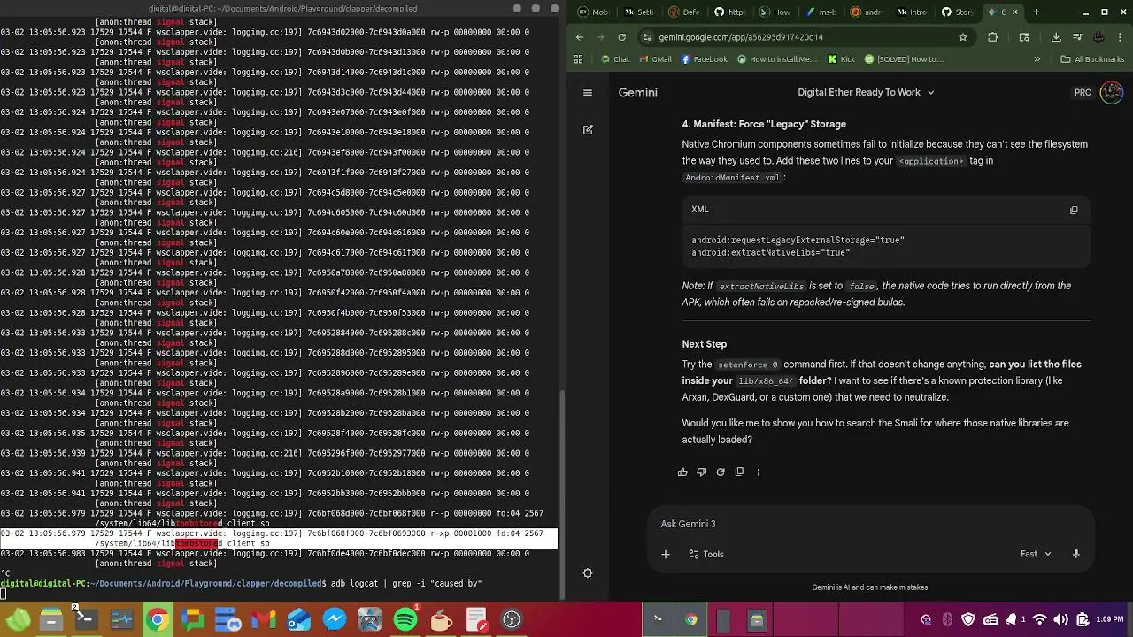Open OBS Studio from the dock
This screenshot has height=637, width=1133.
point(512,619)
